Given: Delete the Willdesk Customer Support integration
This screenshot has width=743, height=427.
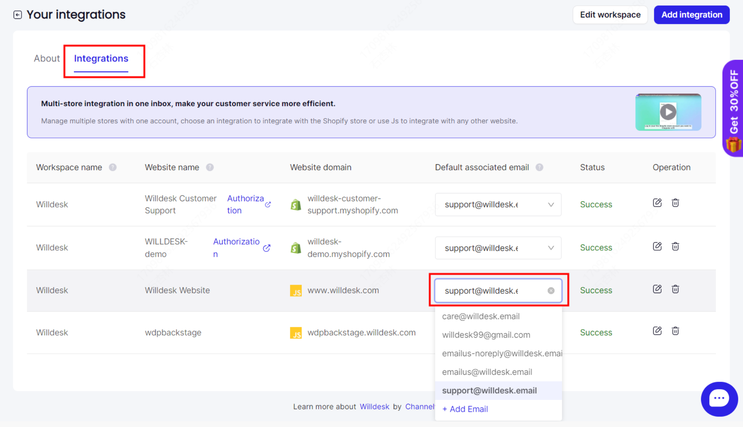Looking at the screenshot, I should tap(675, 203).
